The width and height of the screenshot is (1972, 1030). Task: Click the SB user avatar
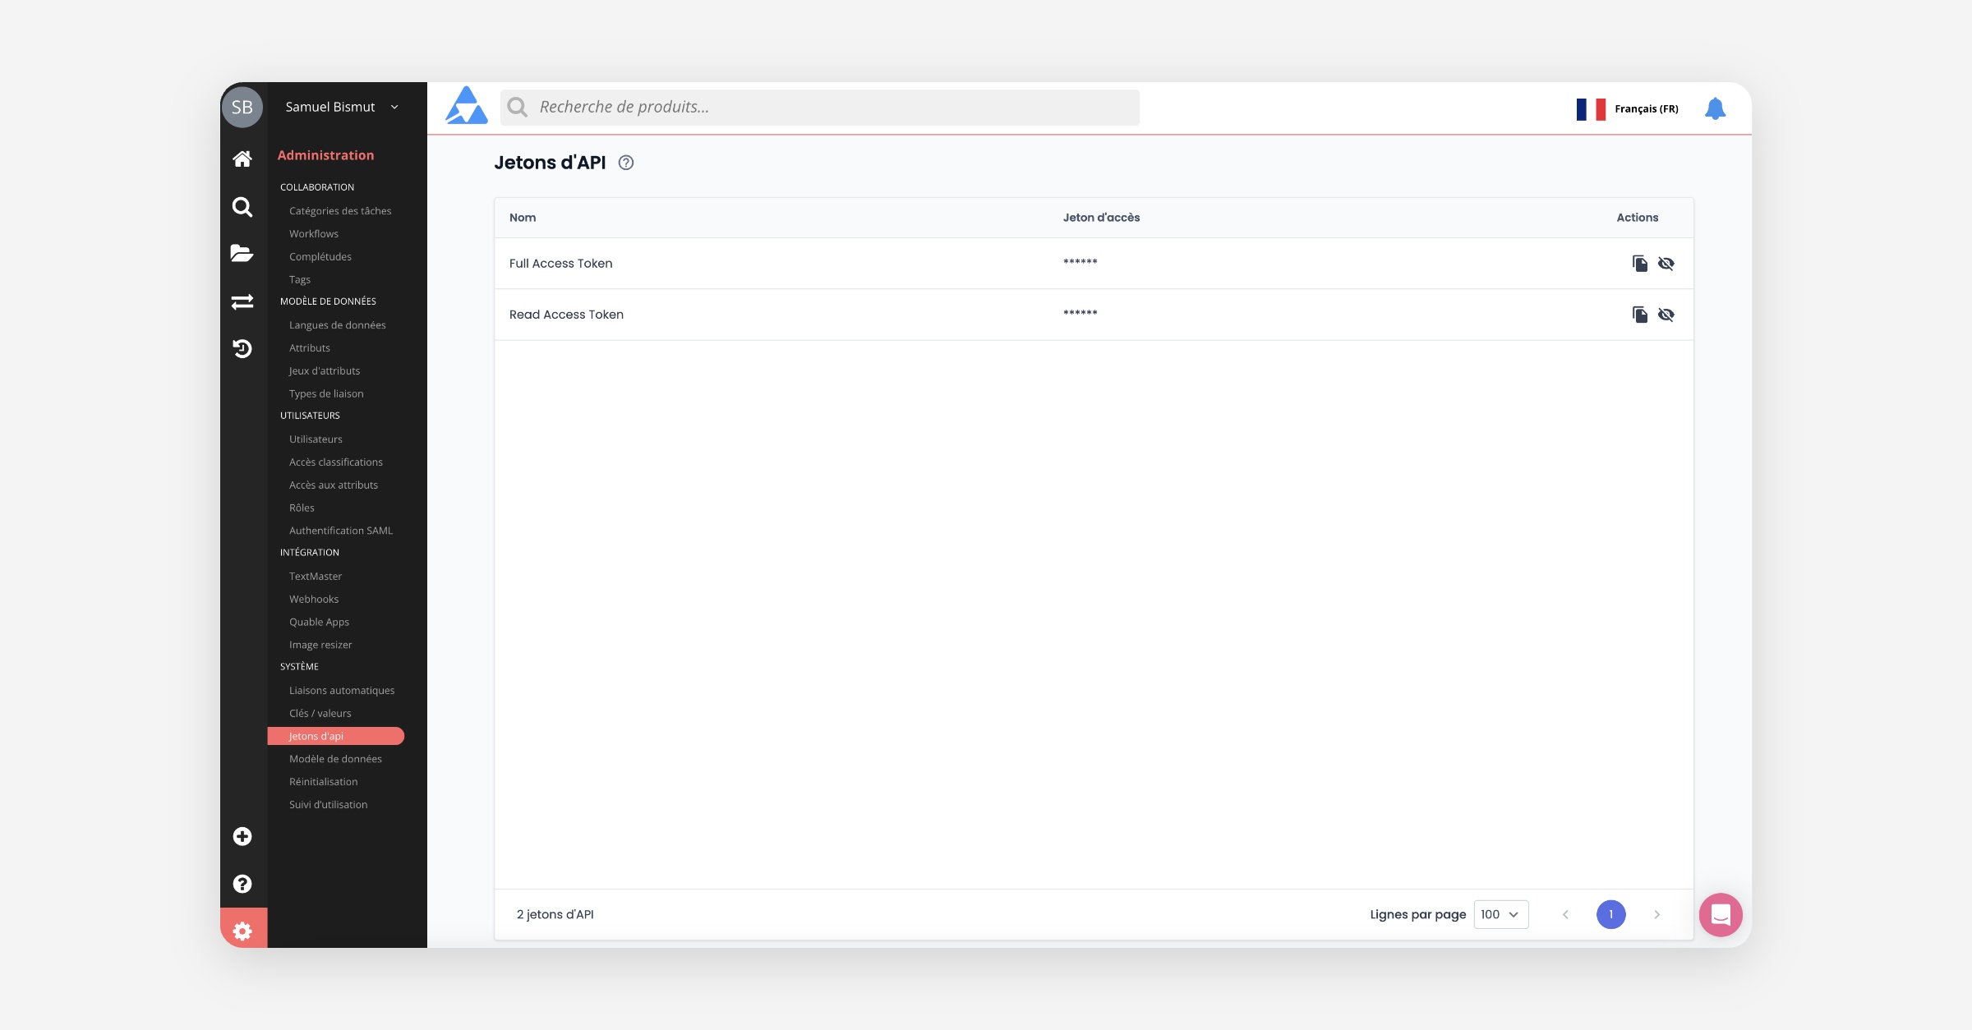tap(242, 107)
